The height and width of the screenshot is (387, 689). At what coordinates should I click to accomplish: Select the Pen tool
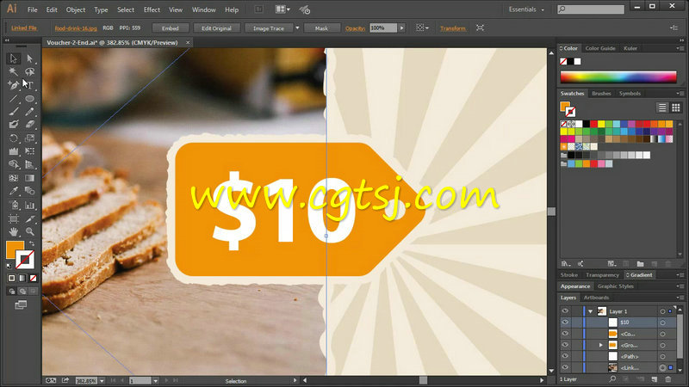click(14, 85)
